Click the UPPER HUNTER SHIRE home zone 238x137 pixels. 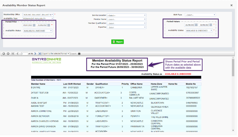tap(159, 88)
